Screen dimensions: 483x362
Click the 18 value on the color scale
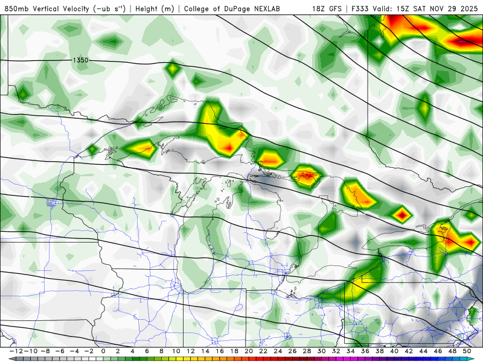234,351
